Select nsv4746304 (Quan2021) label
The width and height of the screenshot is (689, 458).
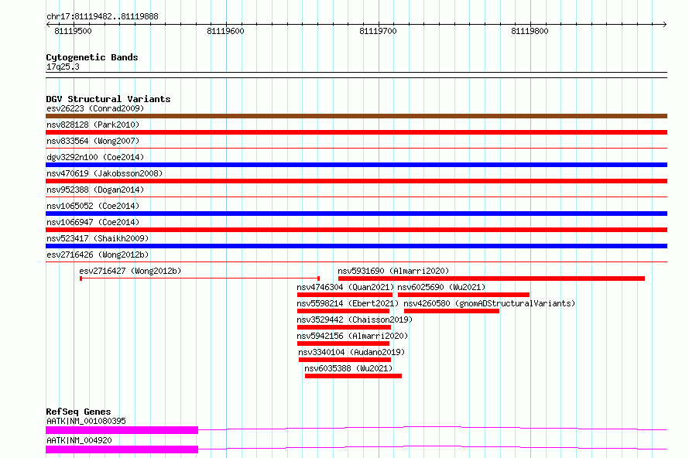(345, 287)
